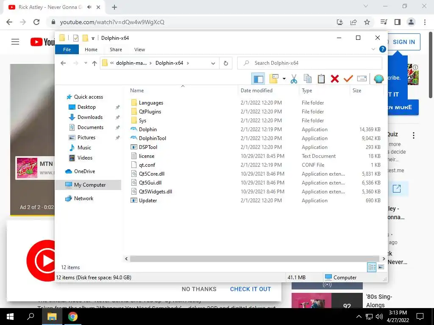The image size is (434, 325).
Task: Open the File menu tab
Action: click(67, 50)
